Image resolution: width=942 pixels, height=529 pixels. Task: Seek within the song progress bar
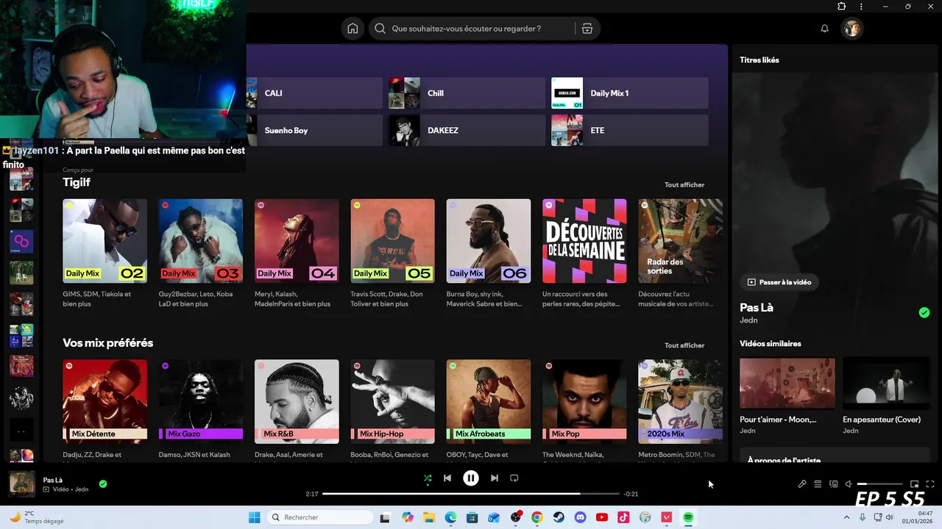[x=471, y=494]
